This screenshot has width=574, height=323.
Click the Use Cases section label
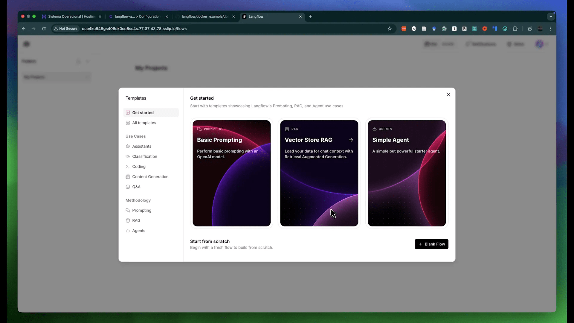pos(135,136)
